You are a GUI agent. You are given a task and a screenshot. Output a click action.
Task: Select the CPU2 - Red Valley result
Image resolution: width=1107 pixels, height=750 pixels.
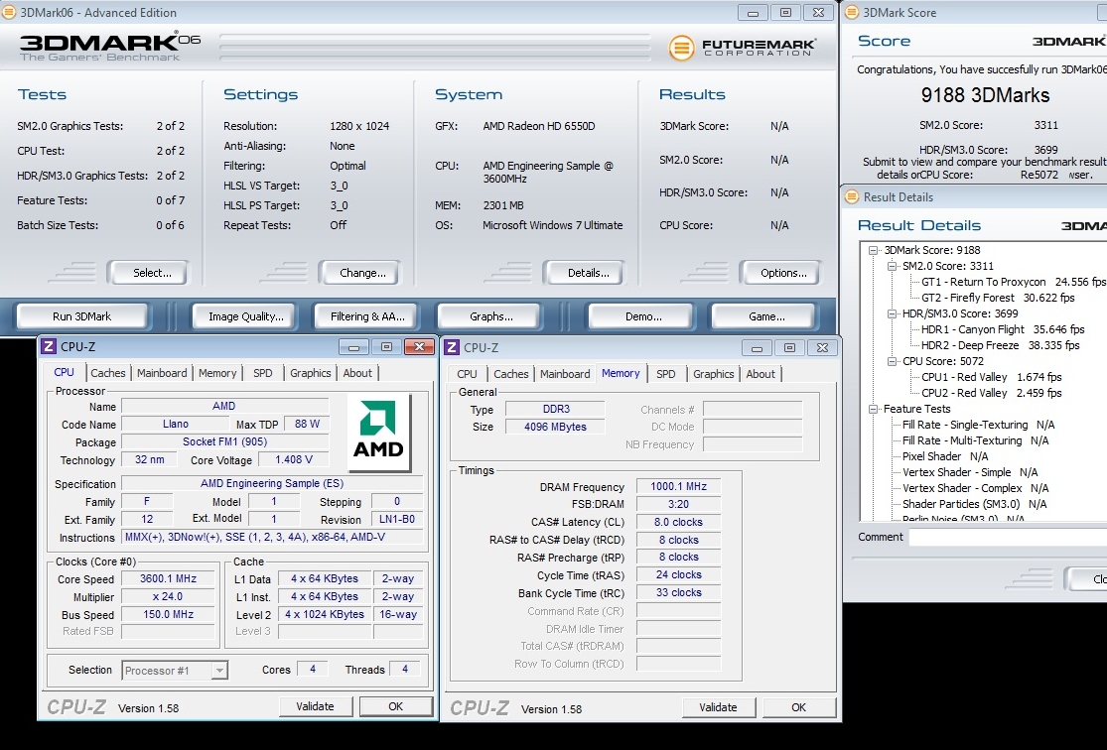(x=991, y=393)
